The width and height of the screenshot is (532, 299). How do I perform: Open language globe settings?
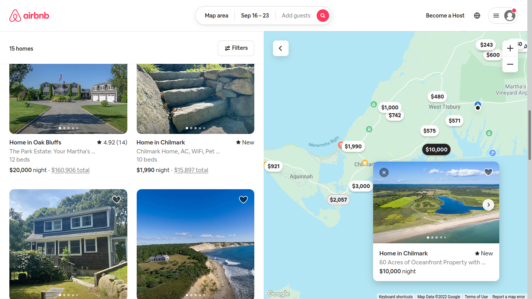click(x=477, y=16)
